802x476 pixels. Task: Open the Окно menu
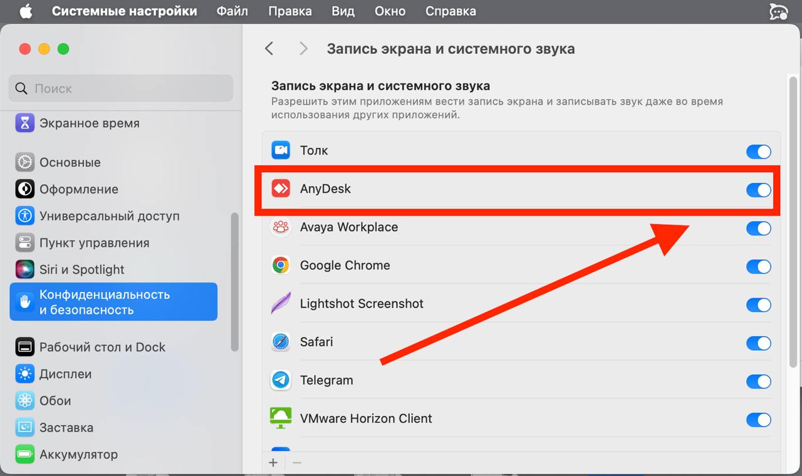(x=390, y=11)
